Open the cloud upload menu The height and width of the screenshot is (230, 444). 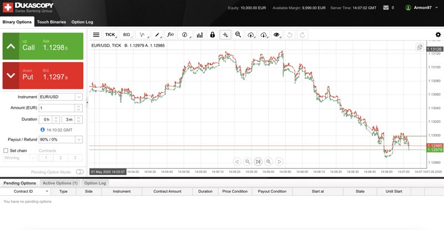(x=251, y=35)
